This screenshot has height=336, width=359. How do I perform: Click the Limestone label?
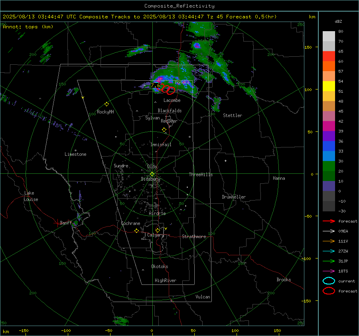pos(75,154)
